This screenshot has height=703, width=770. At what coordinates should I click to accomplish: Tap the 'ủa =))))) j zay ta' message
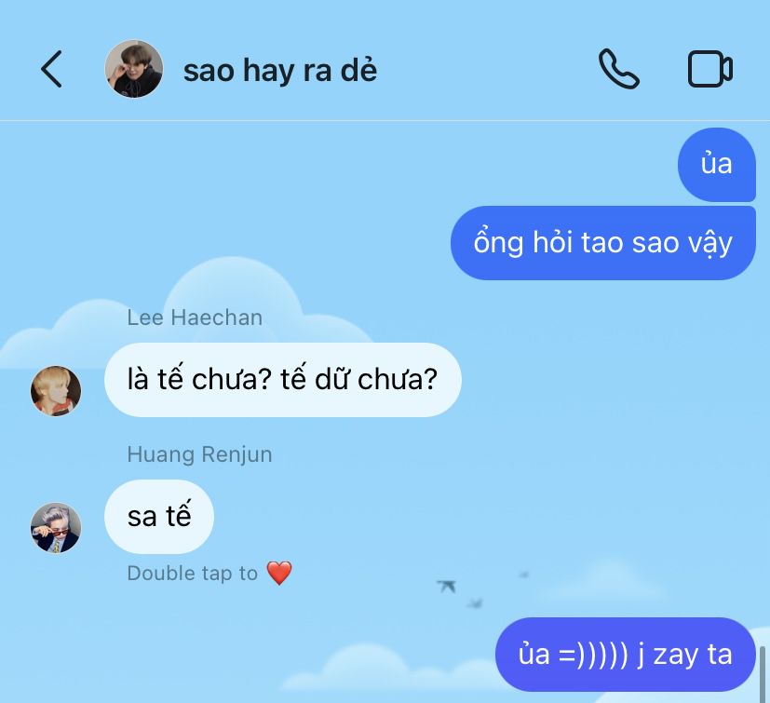[625, 655]
